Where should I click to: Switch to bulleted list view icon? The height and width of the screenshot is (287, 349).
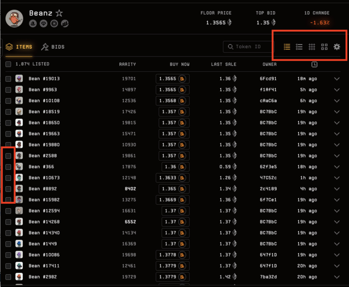click(x=299, y=47)
